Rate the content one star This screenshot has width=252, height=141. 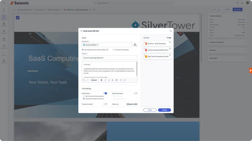[235, 35]
